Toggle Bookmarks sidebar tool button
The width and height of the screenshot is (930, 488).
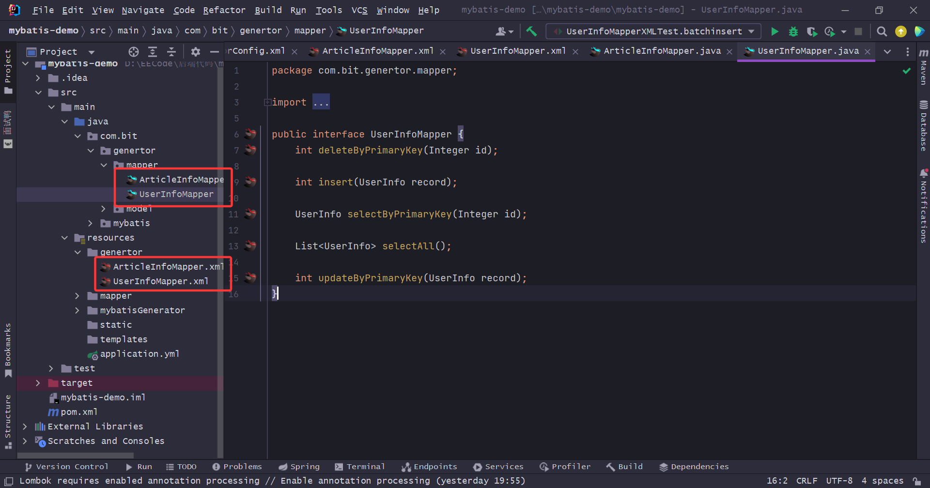pos(8,351)
